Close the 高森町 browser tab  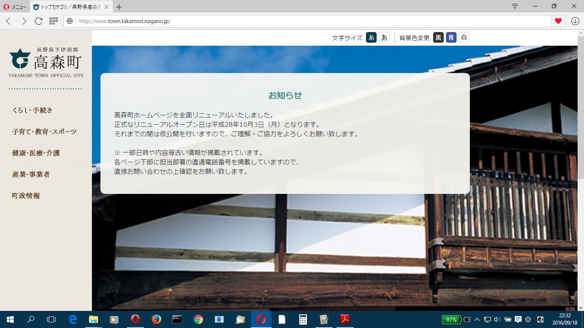(106, 7)
